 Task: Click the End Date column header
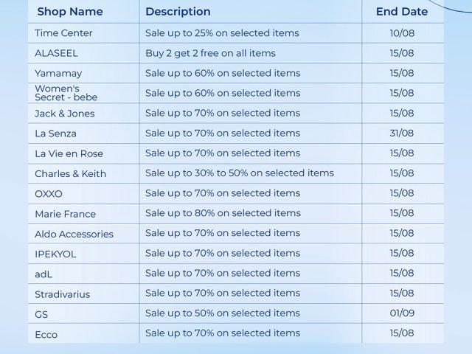(x=402, y=12)
